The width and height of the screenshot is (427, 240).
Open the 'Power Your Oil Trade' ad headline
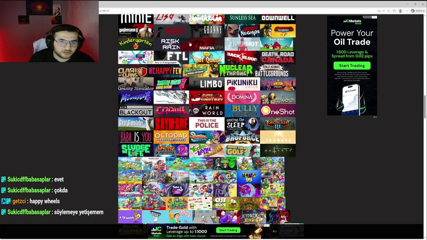point(352,37)
